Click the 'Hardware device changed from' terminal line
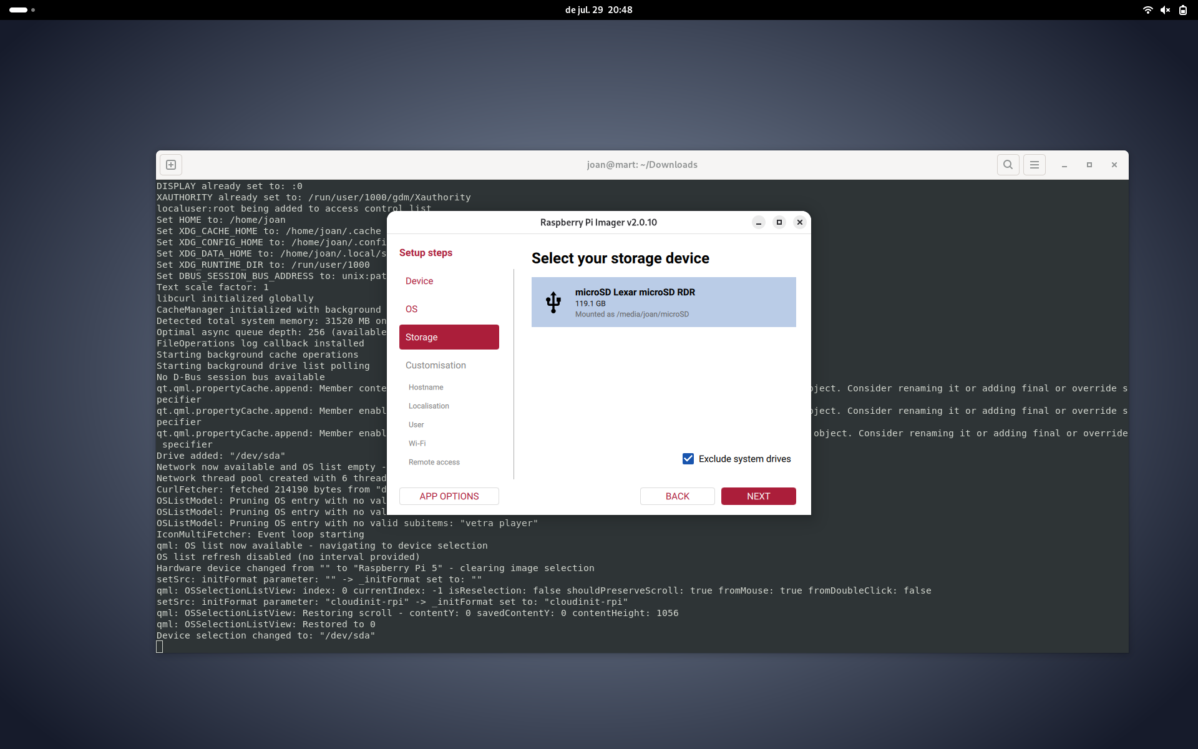This screenshot has width=1198, height=749. pyautogui.click(x=376, y=568)
